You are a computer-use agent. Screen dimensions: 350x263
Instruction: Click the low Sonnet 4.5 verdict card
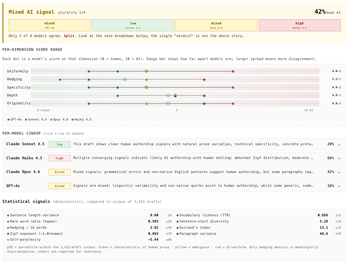pos(133,25)
